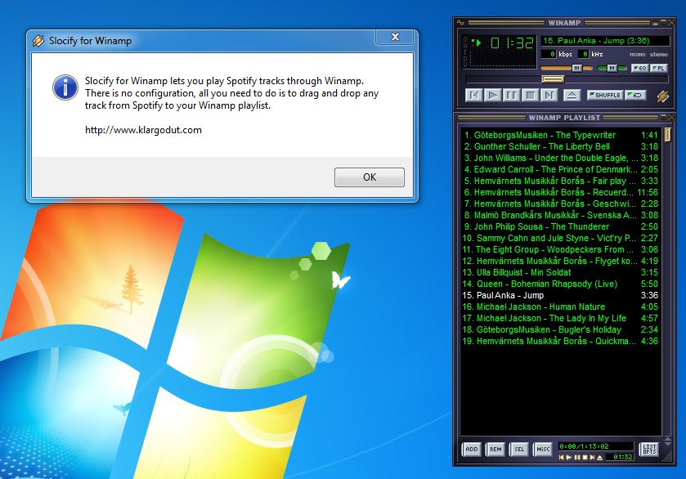Viewport: 686px width, 479px height.
Task: Click the mini Play button in playlist footer
Action: pos(569,458)
